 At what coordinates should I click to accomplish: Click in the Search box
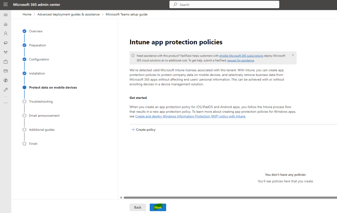pyautogui.click(x=224, y=5)
